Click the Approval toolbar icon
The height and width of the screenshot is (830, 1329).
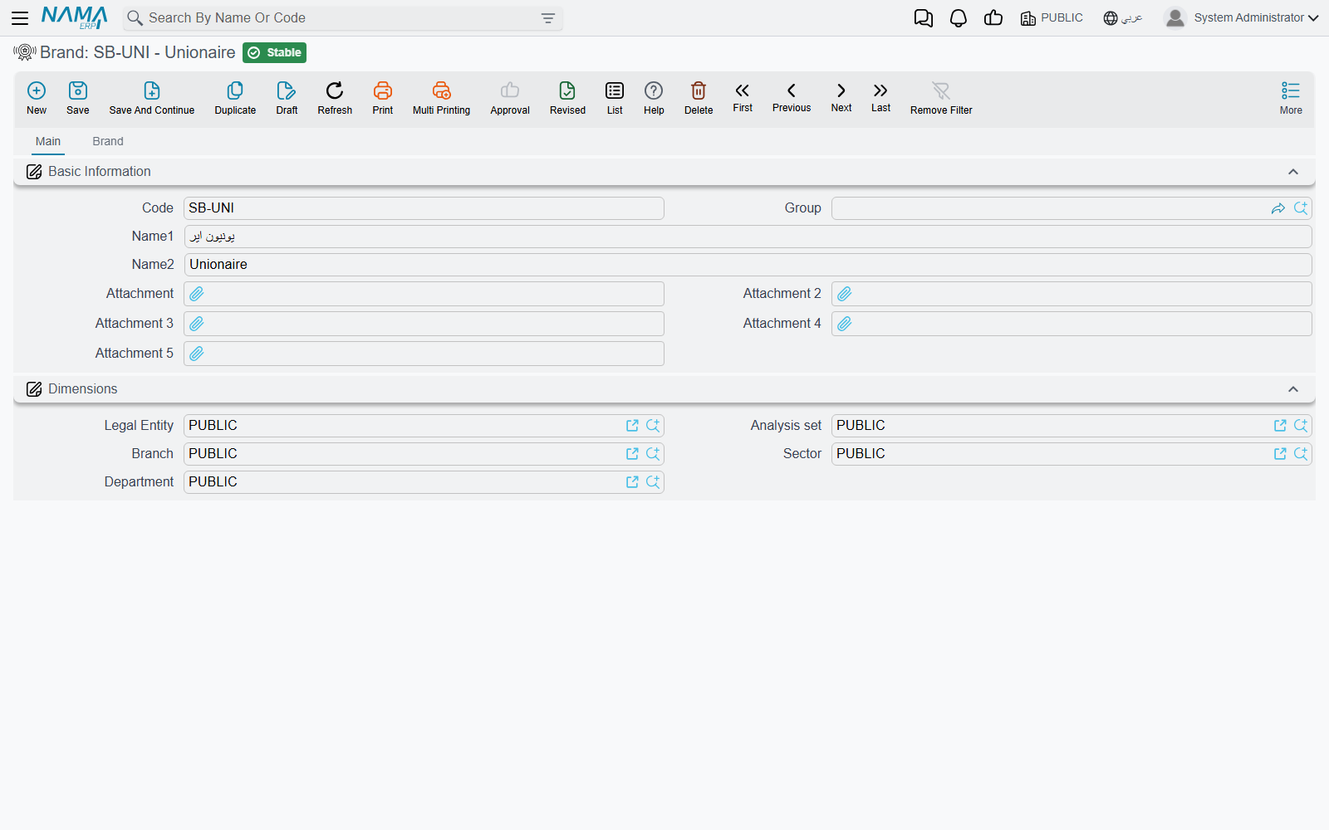tap(510, 98)
